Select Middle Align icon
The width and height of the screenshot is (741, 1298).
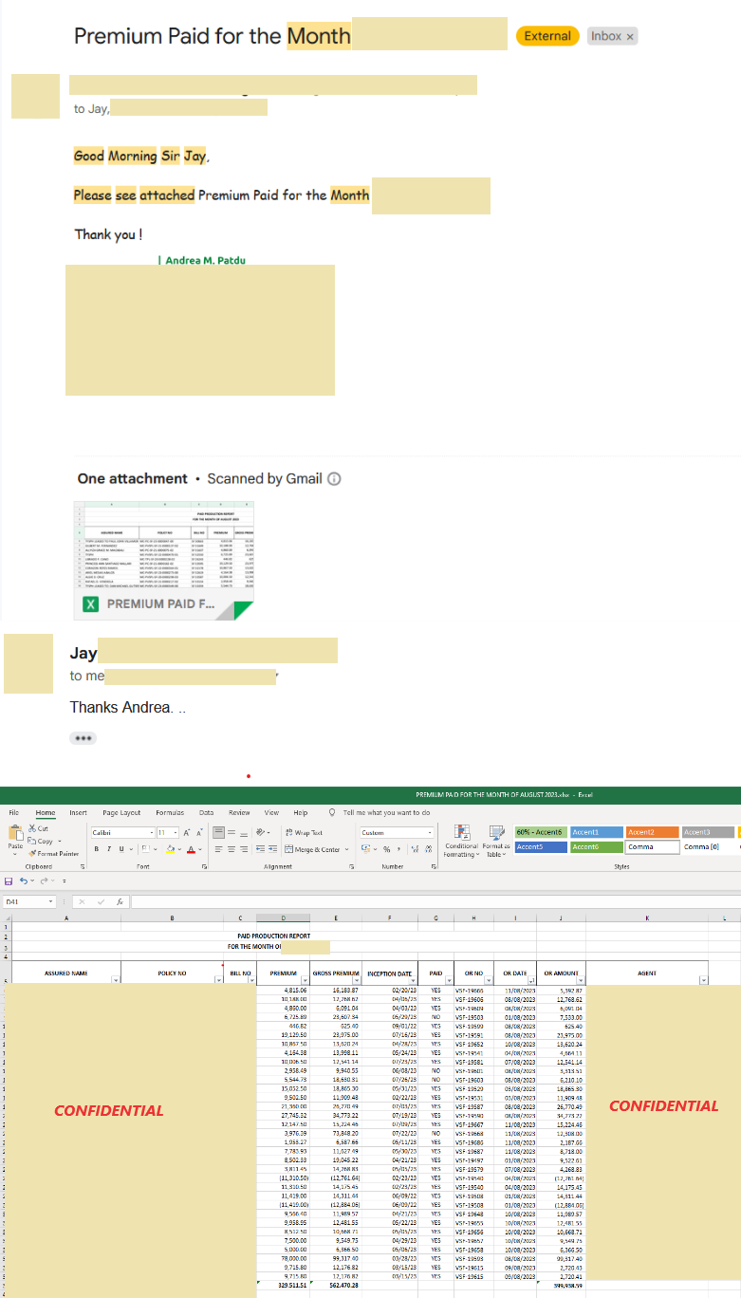coord(232,832)
